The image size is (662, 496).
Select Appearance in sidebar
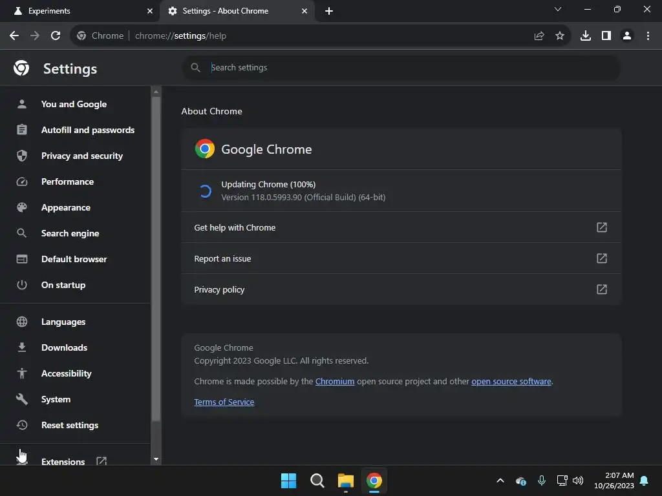pos(74,207)
